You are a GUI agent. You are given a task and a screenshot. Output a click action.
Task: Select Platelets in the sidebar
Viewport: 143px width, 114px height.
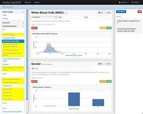(x=13, y=64)
